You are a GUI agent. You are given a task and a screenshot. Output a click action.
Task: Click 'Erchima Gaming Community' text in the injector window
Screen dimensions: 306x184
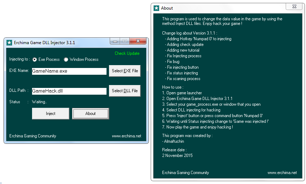pos(32,136)
